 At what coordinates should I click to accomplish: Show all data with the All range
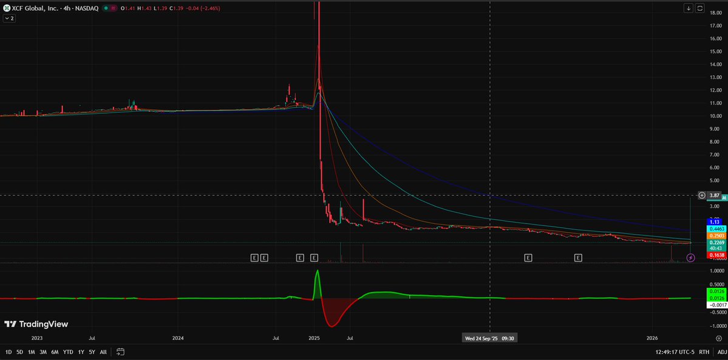click(103, 352)
